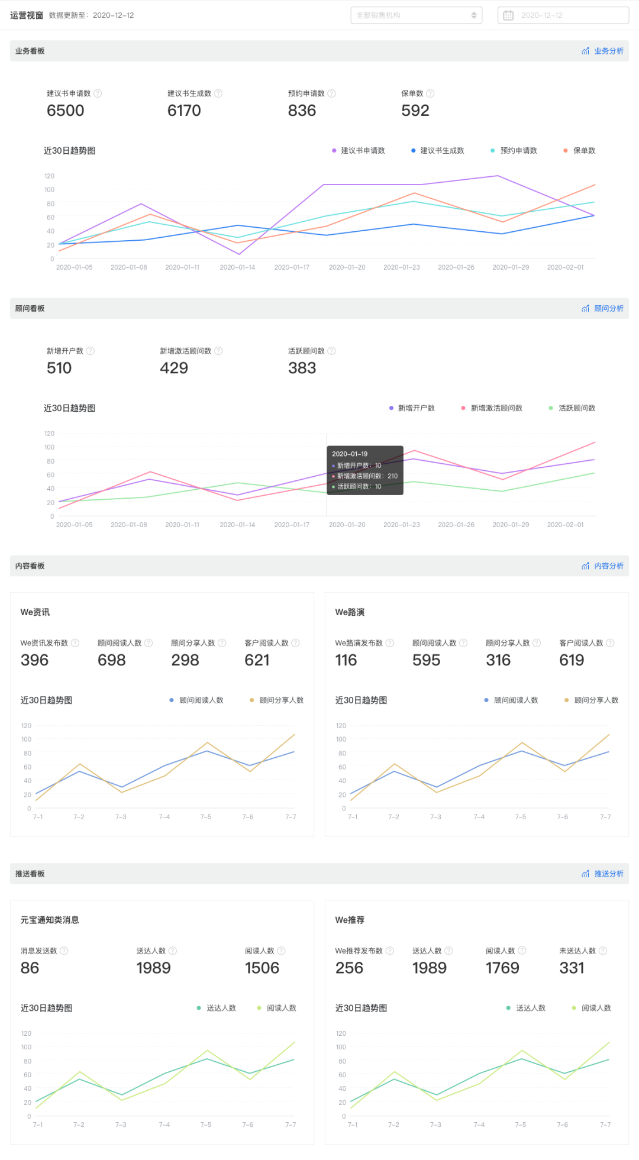Click help icon next to 保单数
Screen dimensions: 639x1160
430,93
